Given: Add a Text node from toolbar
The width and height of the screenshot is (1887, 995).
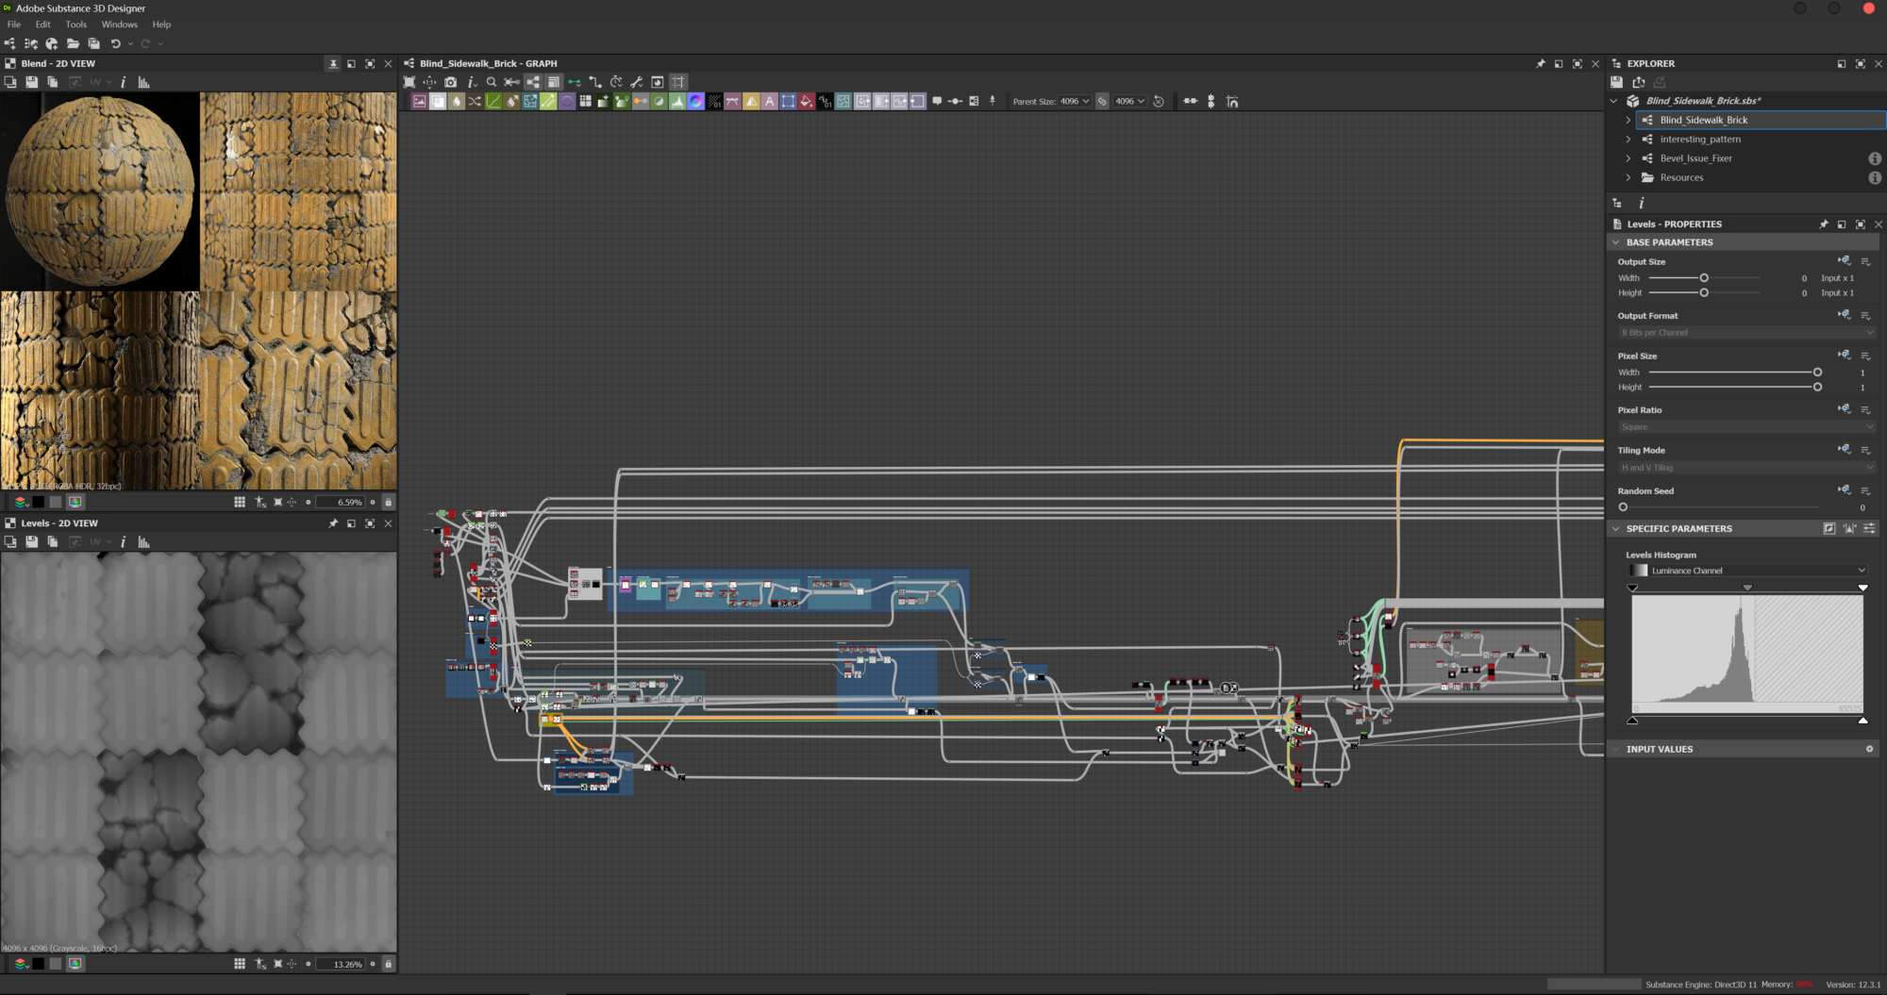Looking at the screenshot, I should [x=770, y=102].
